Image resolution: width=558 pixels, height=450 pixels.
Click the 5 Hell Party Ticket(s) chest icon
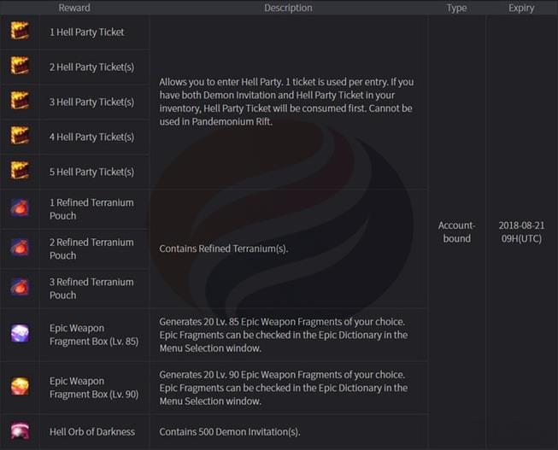[x=20, y=172]
